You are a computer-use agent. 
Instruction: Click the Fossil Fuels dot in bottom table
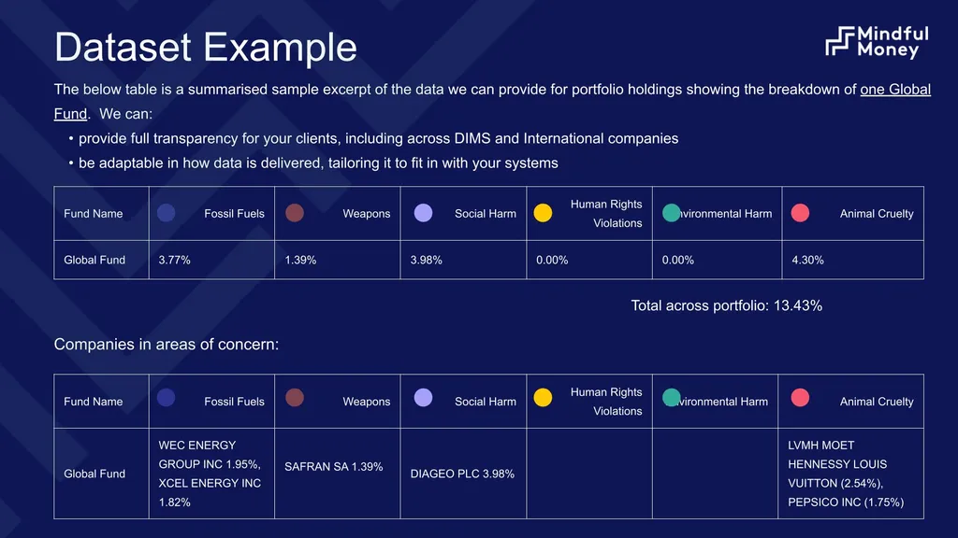pyautogui.click(x=167, y=398)
